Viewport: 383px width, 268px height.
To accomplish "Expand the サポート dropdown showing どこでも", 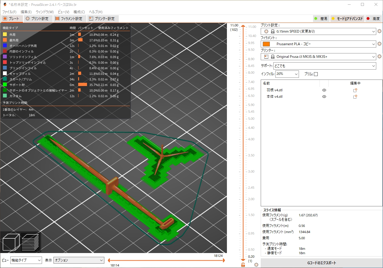I will (x=325, y=66).
